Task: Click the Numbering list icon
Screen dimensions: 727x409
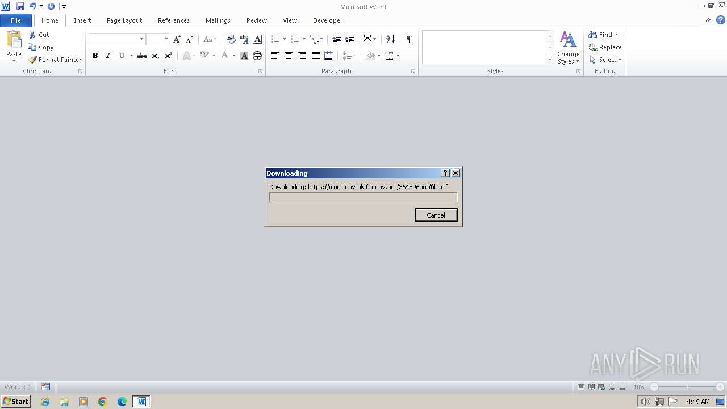Action: click(295, 39)
